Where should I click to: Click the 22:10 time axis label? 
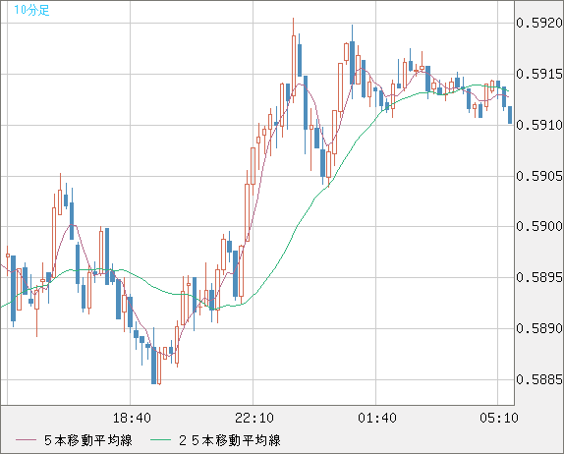point(254,418)
